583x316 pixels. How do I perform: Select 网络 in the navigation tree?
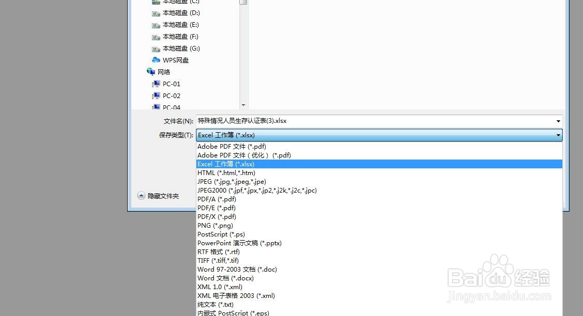pyautogui.click(x=164, y=72)
